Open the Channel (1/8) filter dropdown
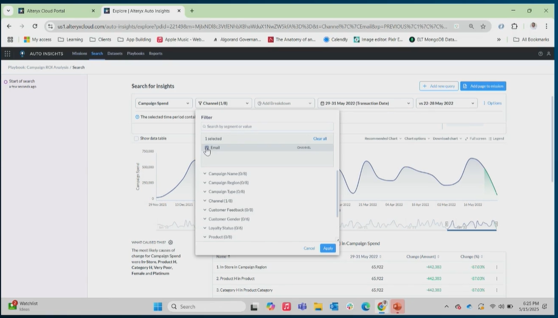 [x=224, y=103]
